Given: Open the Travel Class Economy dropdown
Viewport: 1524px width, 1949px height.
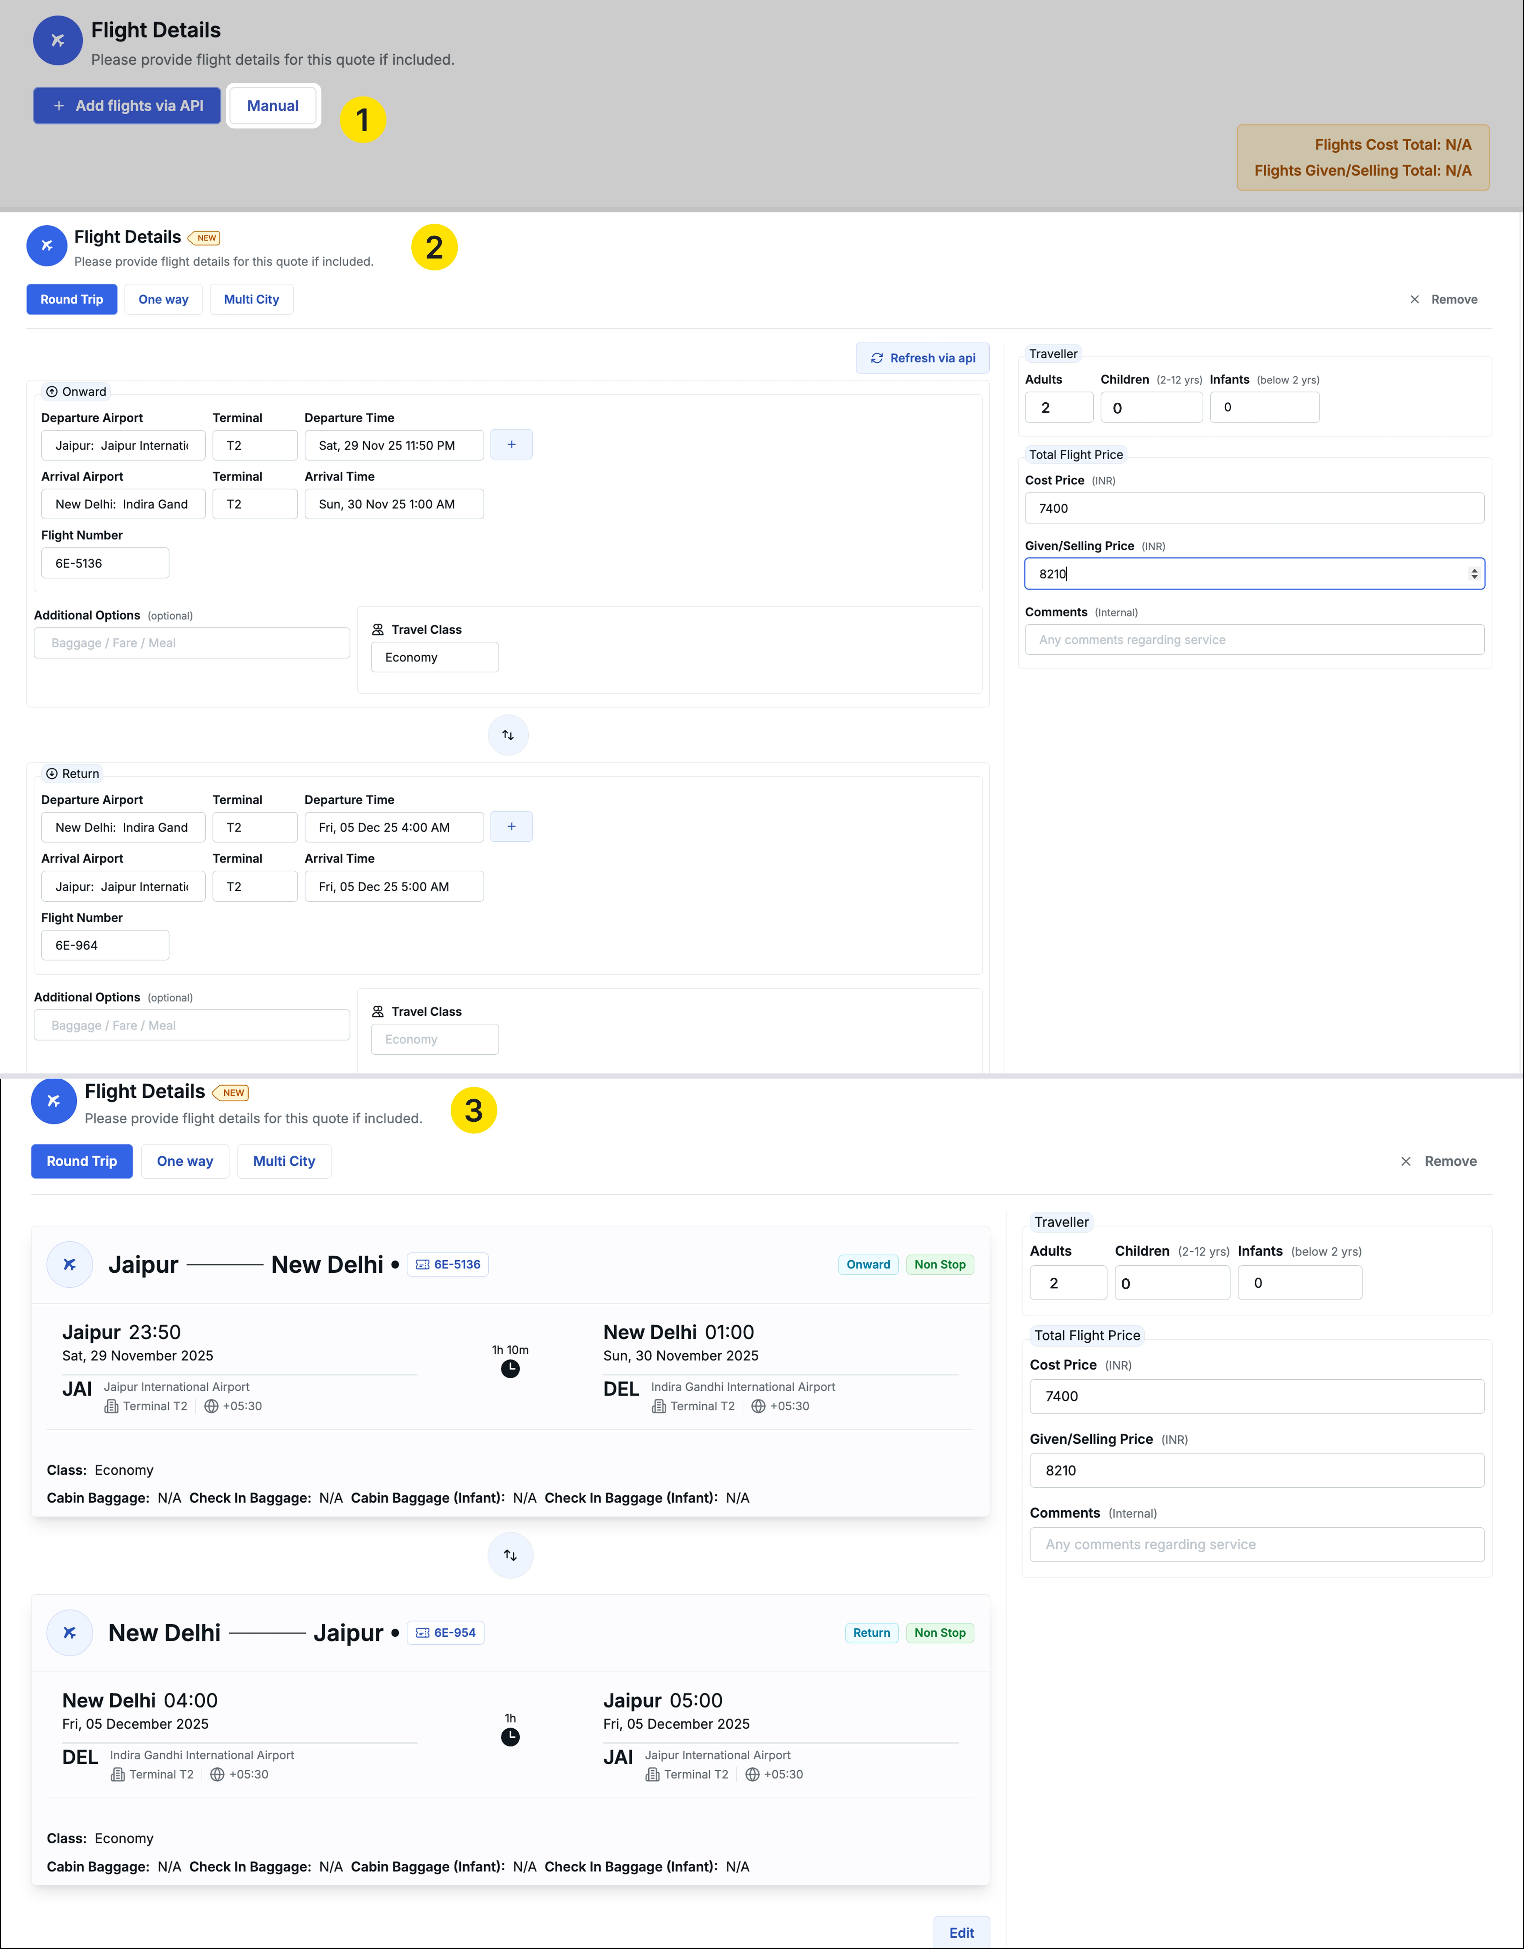Looking at the screenshot, I should pos(435,657).
